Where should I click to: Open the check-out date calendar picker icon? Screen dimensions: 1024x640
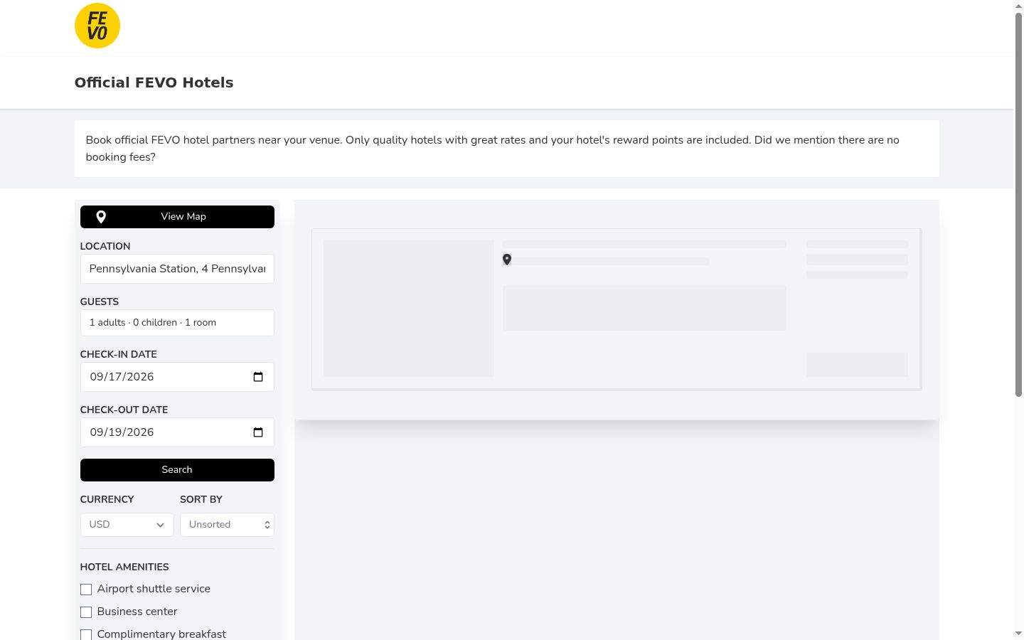click(258, 432)
